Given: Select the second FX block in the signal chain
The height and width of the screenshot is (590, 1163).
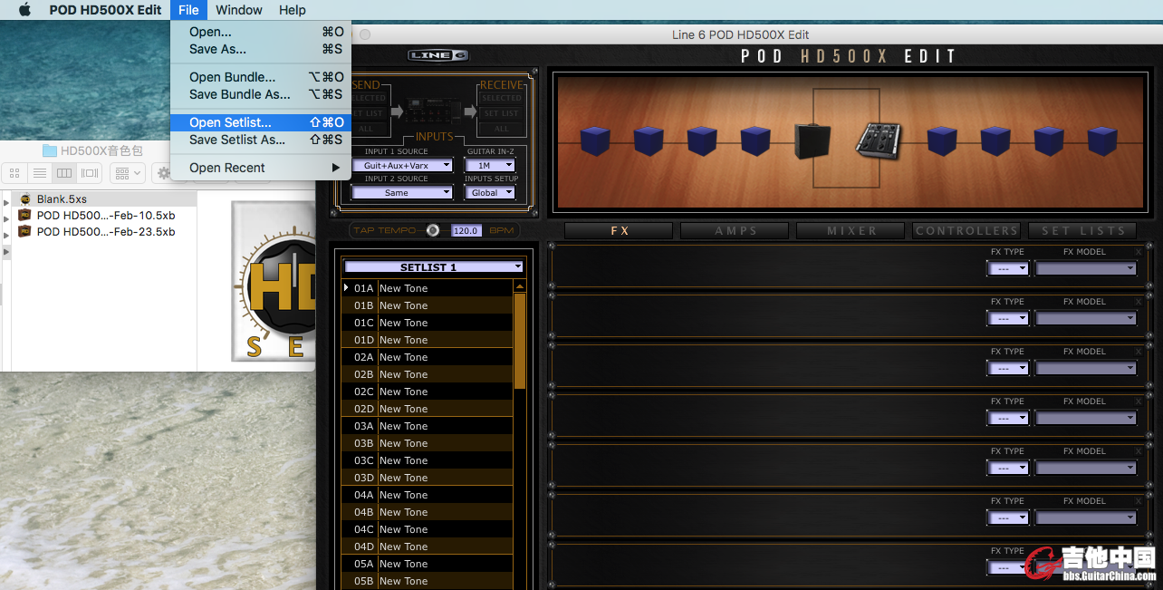Looking at the screenshot, I should [649, 142].
